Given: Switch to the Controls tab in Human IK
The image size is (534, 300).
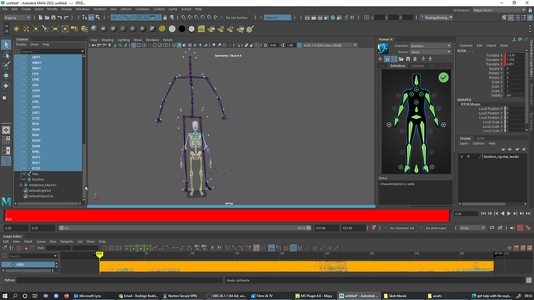Looking at the screenshot, I should coord(417,66).
